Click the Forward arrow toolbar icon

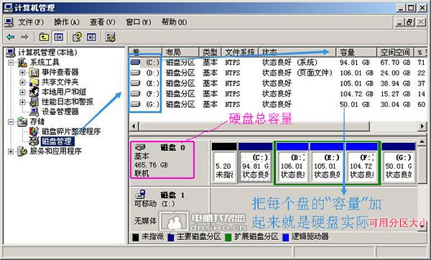24,37
